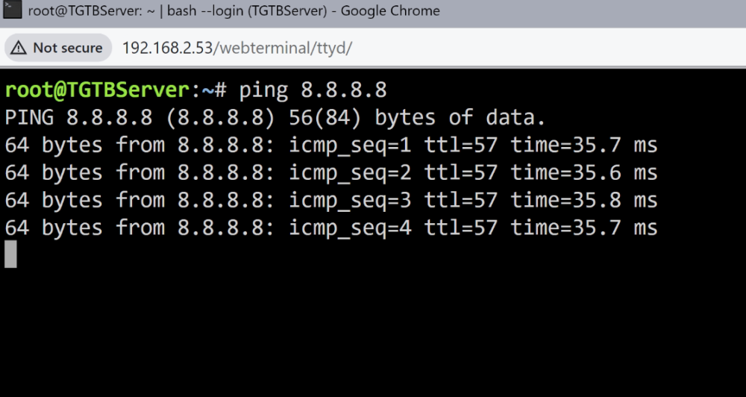The height and width of the screenshot is (397, 746).
Task: Click the 192.168.2.53 address in URL bar
Action: point(167,48)
